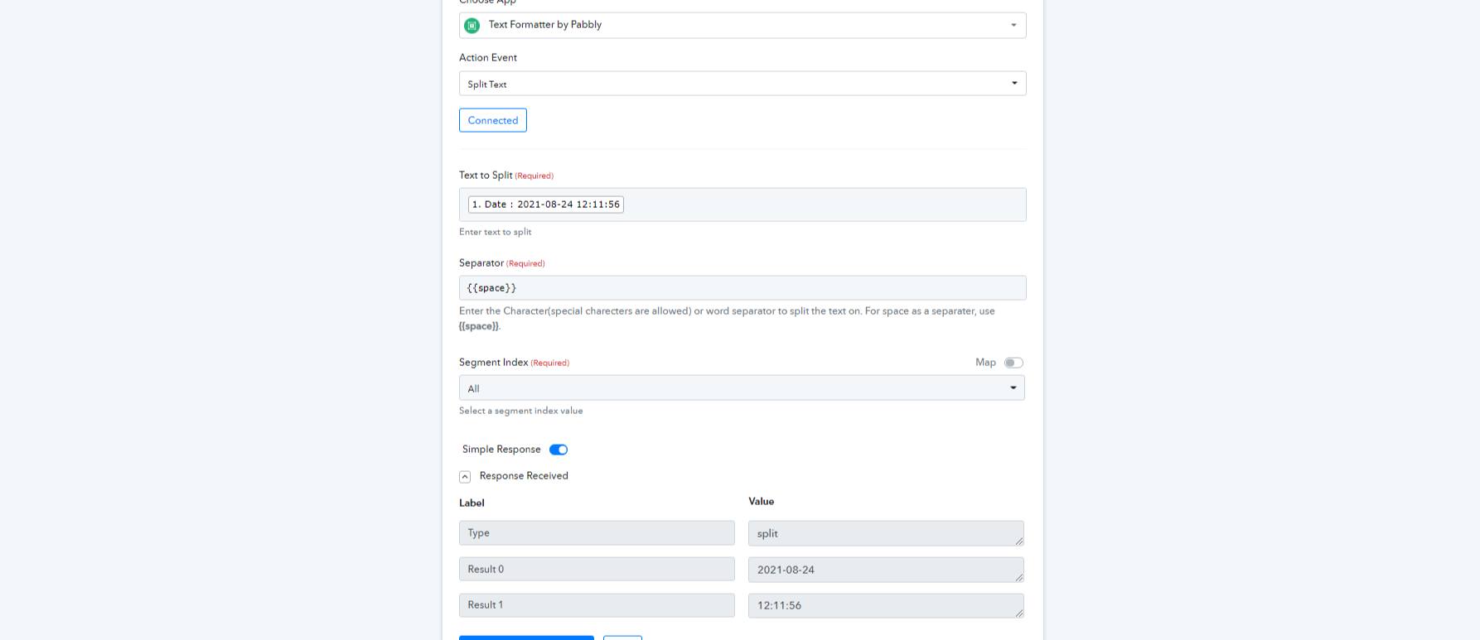Viewport: 1480px width, 640px height.
Task: Click the green Text Formatter app icon
Action: tap(472, 26)
